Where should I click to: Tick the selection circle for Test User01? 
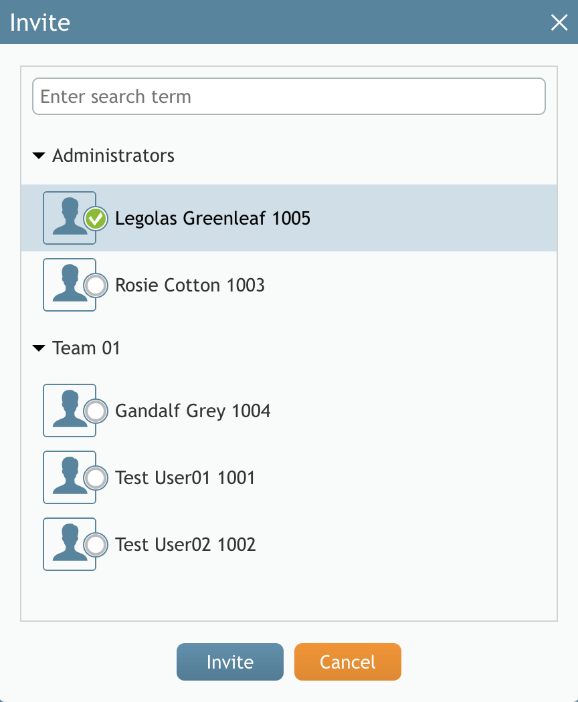[x=96, y=478]
